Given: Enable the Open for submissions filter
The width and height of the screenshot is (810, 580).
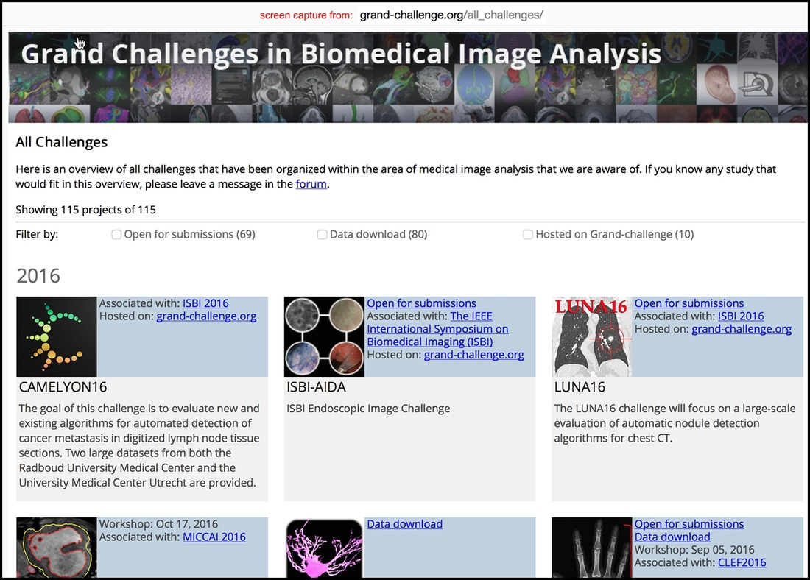Looking at the screenshot, I should click(x=116, y=235).
